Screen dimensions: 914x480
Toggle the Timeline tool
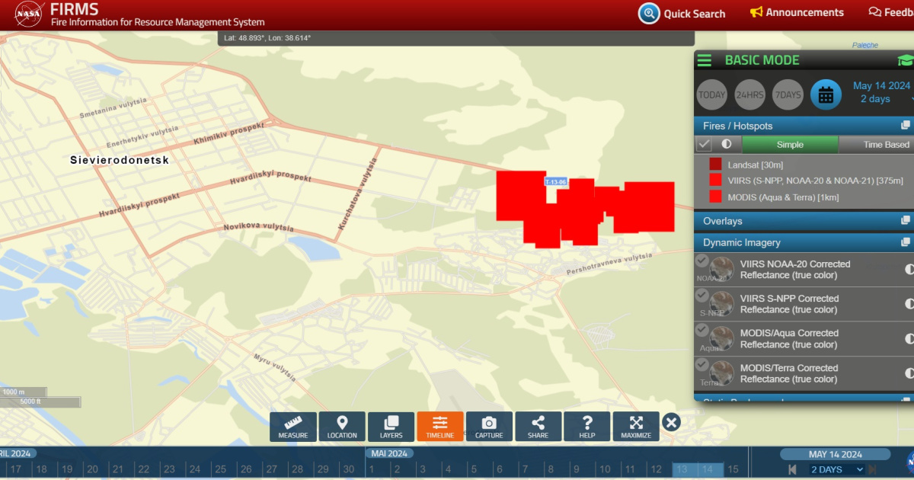point(440,427)
